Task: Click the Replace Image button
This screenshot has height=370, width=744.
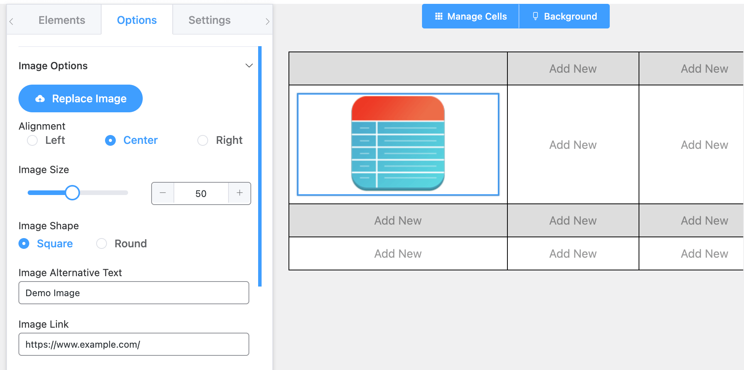Action: (x=80, y=98)
